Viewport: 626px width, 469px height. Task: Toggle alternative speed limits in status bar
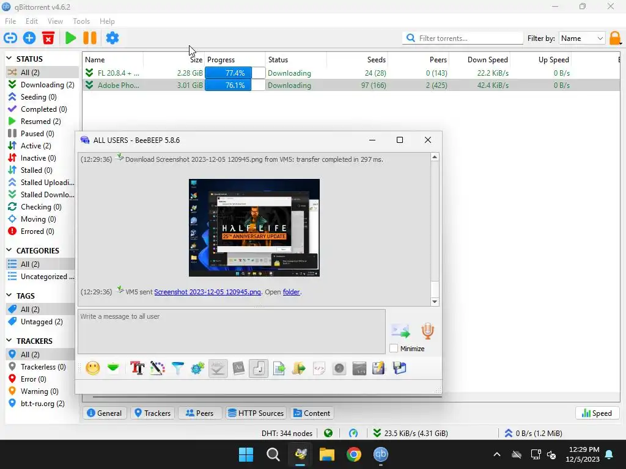click(353, 433)
